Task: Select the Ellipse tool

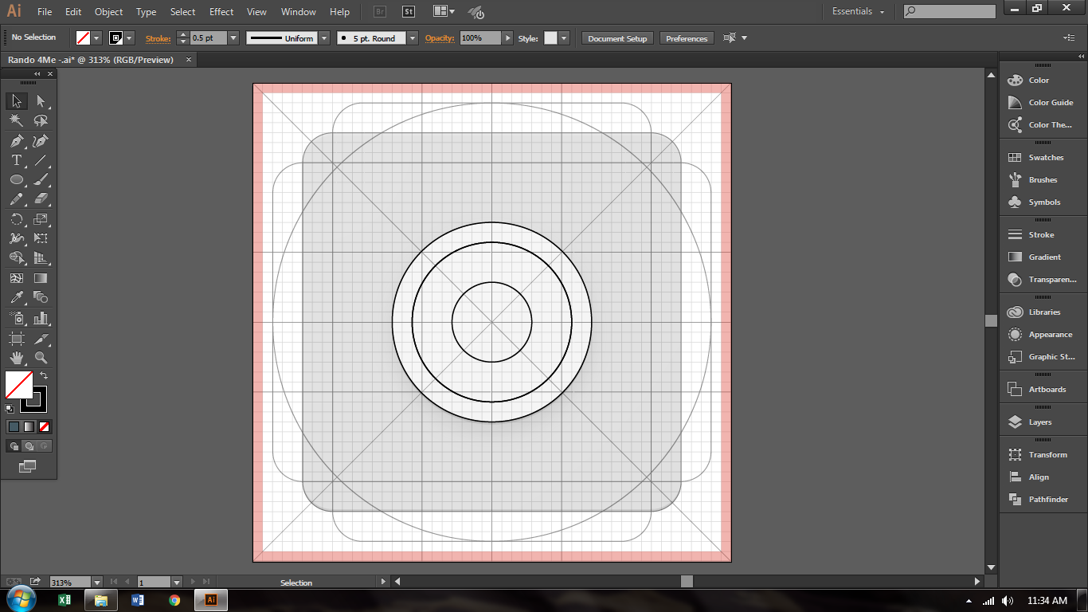Action: (x=17, y=180)
